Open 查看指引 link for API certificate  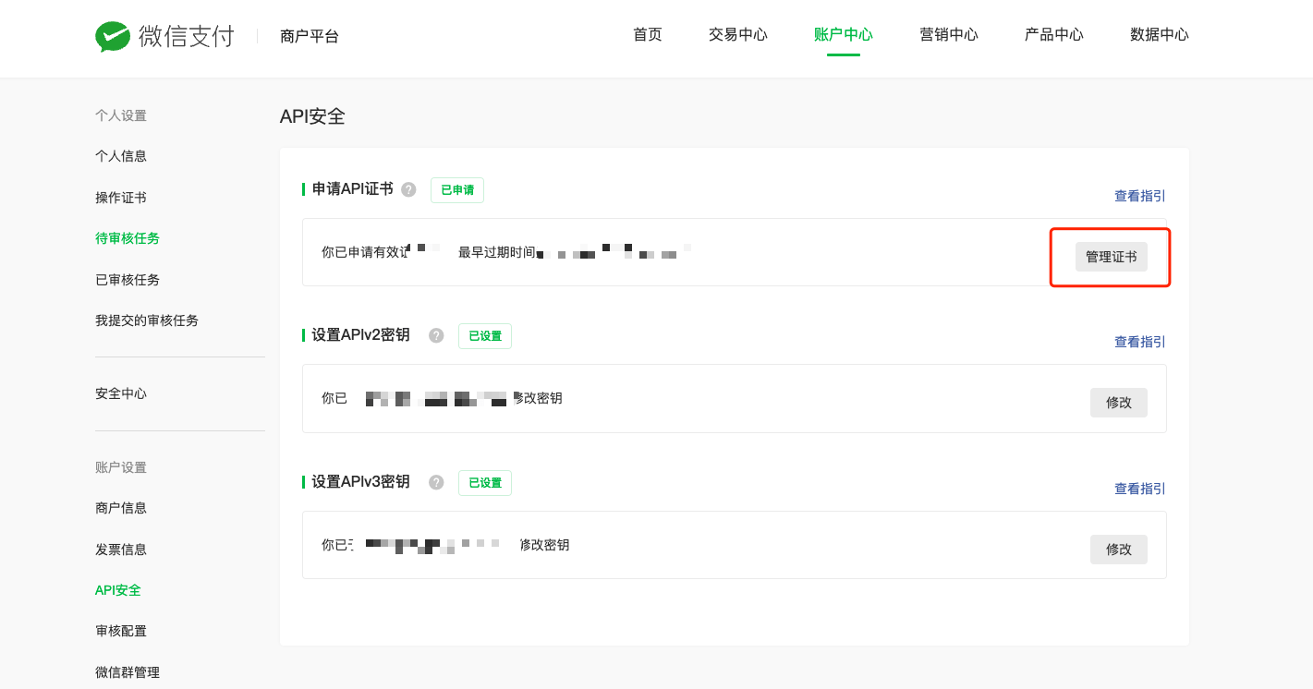tap(1139, 196)
